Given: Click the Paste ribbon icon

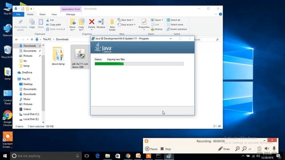Looking at the screenshot, I should 41,24.
